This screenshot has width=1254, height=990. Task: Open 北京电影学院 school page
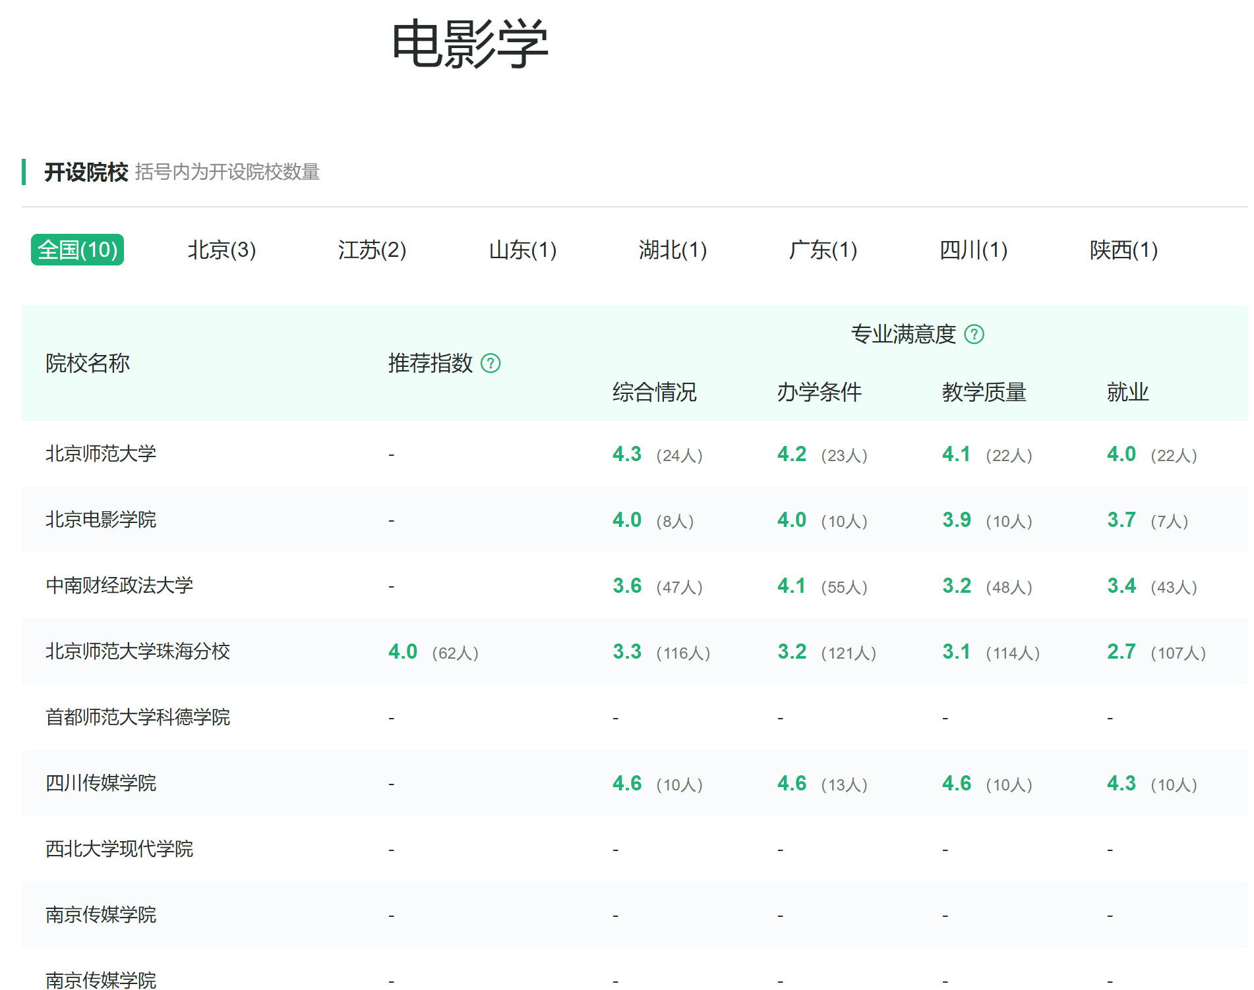coord(101,520)
